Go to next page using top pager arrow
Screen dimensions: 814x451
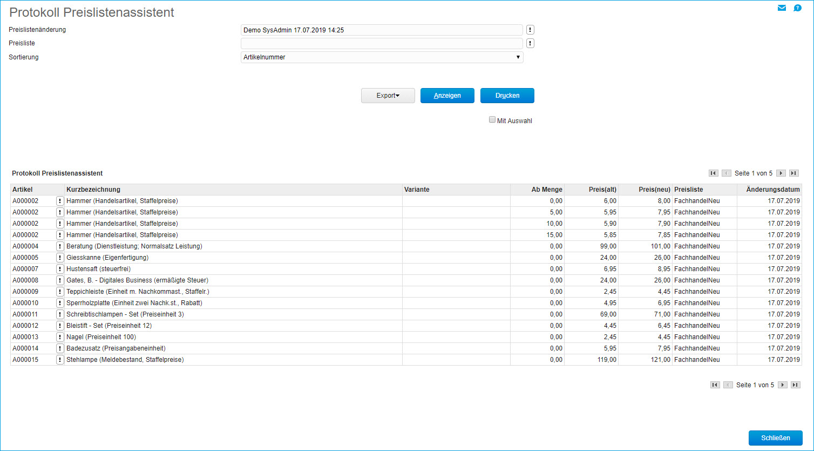pos(781,173)
